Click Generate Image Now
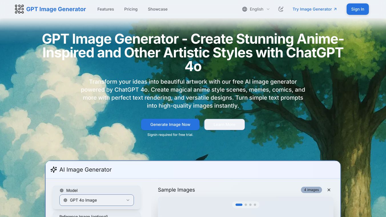Viewport: 386px width, 217px height. point(170,124)
